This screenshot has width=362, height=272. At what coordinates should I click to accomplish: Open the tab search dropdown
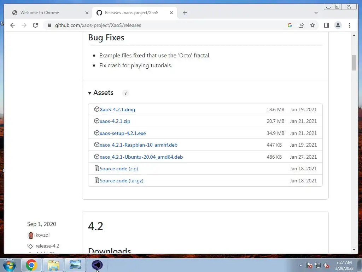pyautogui.click(x=316, y=13)
